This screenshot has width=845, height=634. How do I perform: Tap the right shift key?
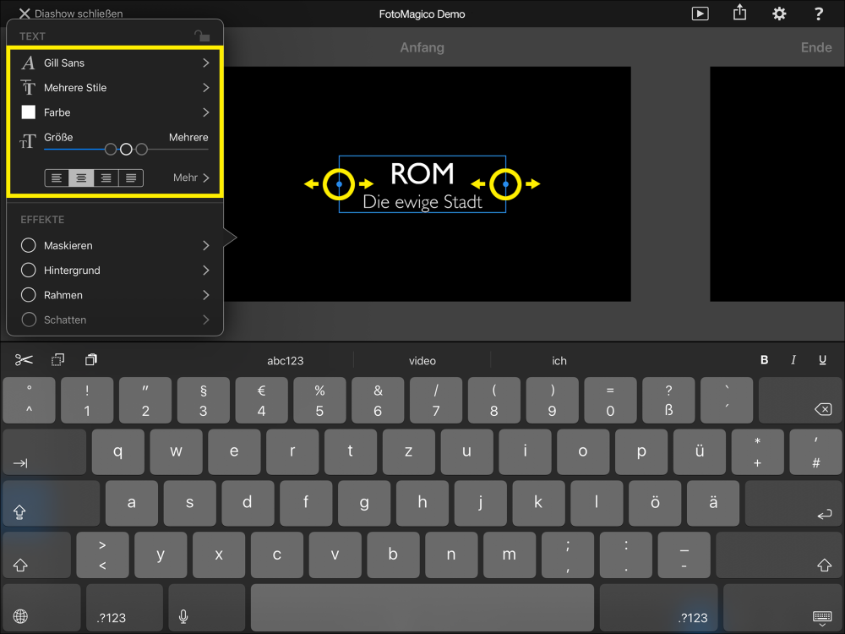coord(779,555)
